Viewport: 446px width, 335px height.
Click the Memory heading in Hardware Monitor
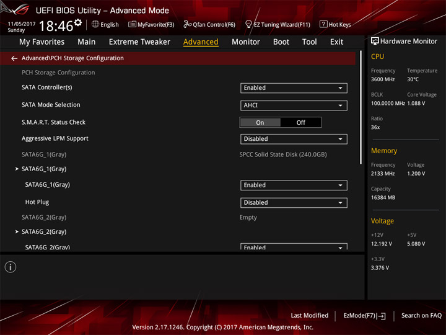pos(384,151)
